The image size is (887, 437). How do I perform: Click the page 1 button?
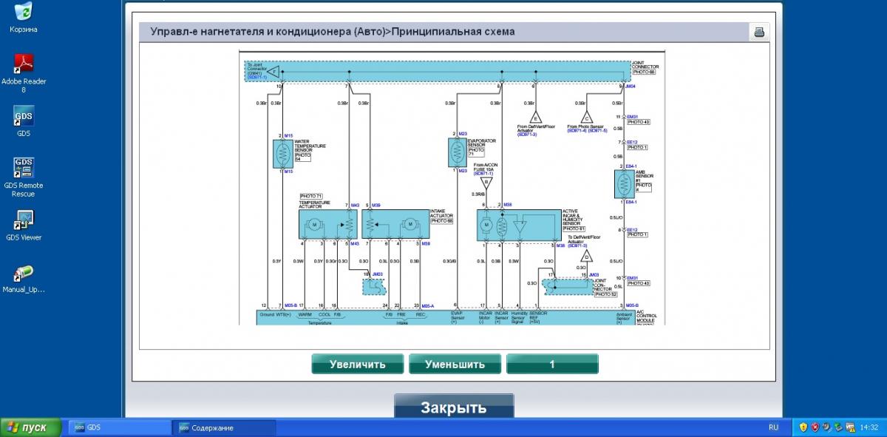click(x=552, y=364)
